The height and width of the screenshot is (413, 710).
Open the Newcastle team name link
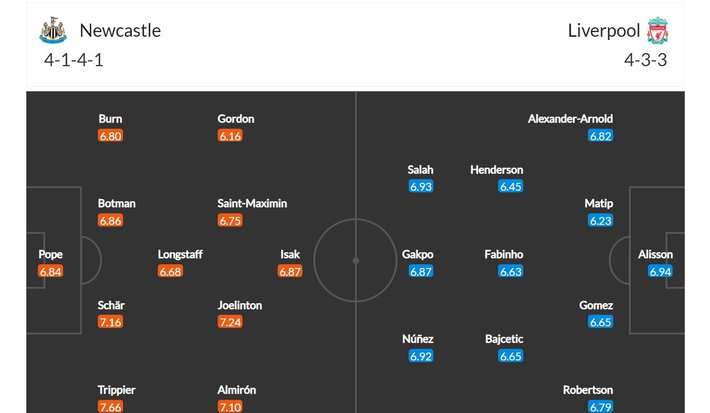coord(120,30)
